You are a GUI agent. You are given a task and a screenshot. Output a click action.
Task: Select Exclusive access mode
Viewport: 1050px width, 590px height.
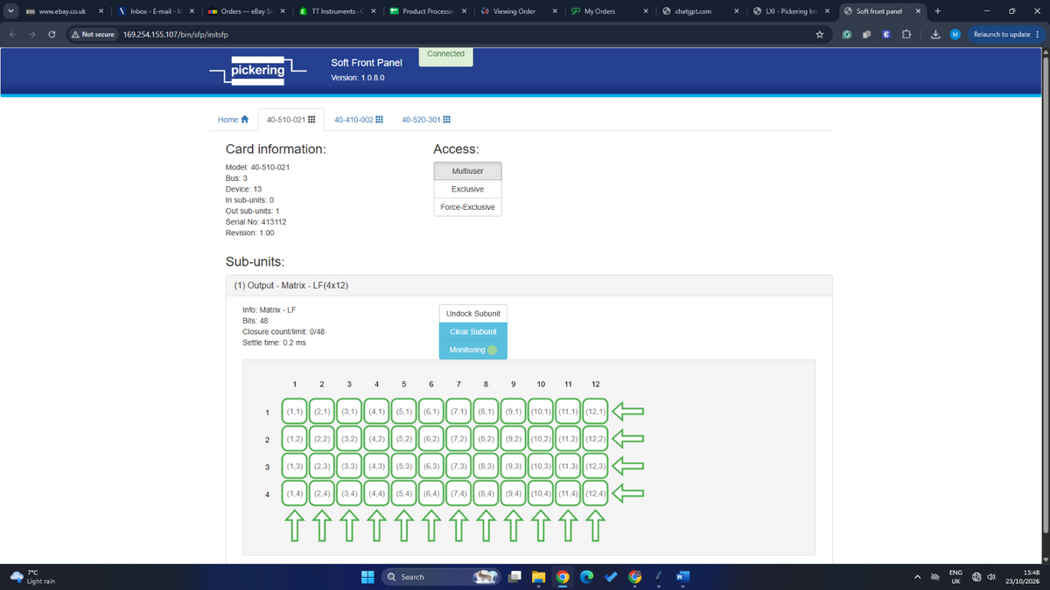(x=467, y=189)
